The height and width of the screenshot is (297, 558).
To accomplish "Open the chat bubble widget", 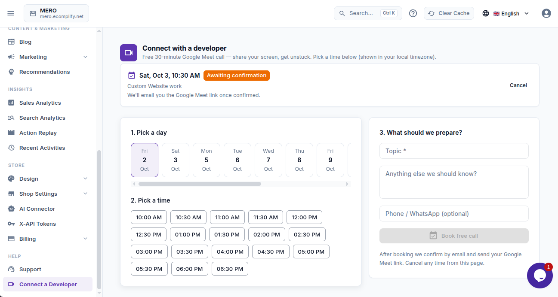I will (540, 276).
